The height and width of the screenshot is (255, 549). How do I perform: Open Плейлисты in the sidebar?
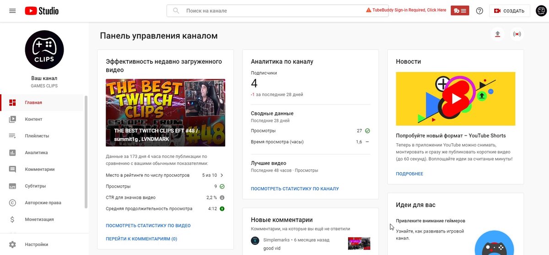click(x=42, y=136)
